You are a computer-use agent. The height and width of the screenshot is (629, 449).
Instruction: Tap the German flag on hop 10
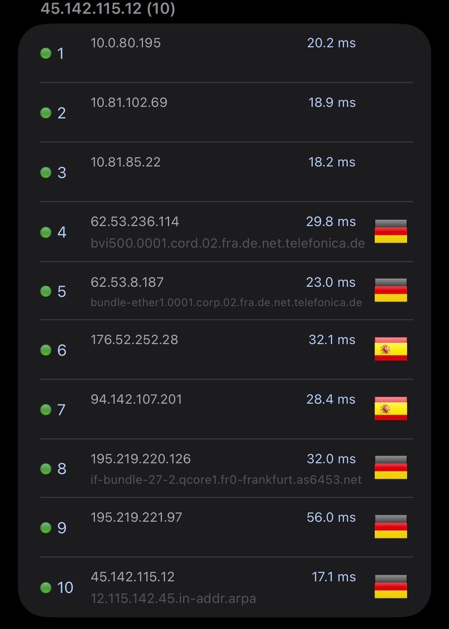tap(391, 587)
